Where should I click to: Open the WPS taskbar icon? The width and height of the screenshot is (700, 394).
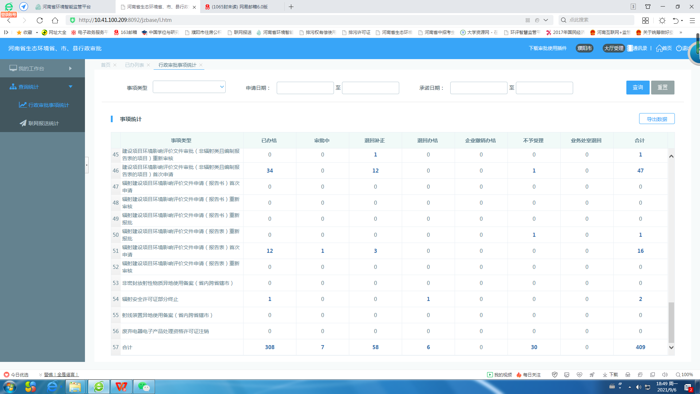click(x=121, y=387)
